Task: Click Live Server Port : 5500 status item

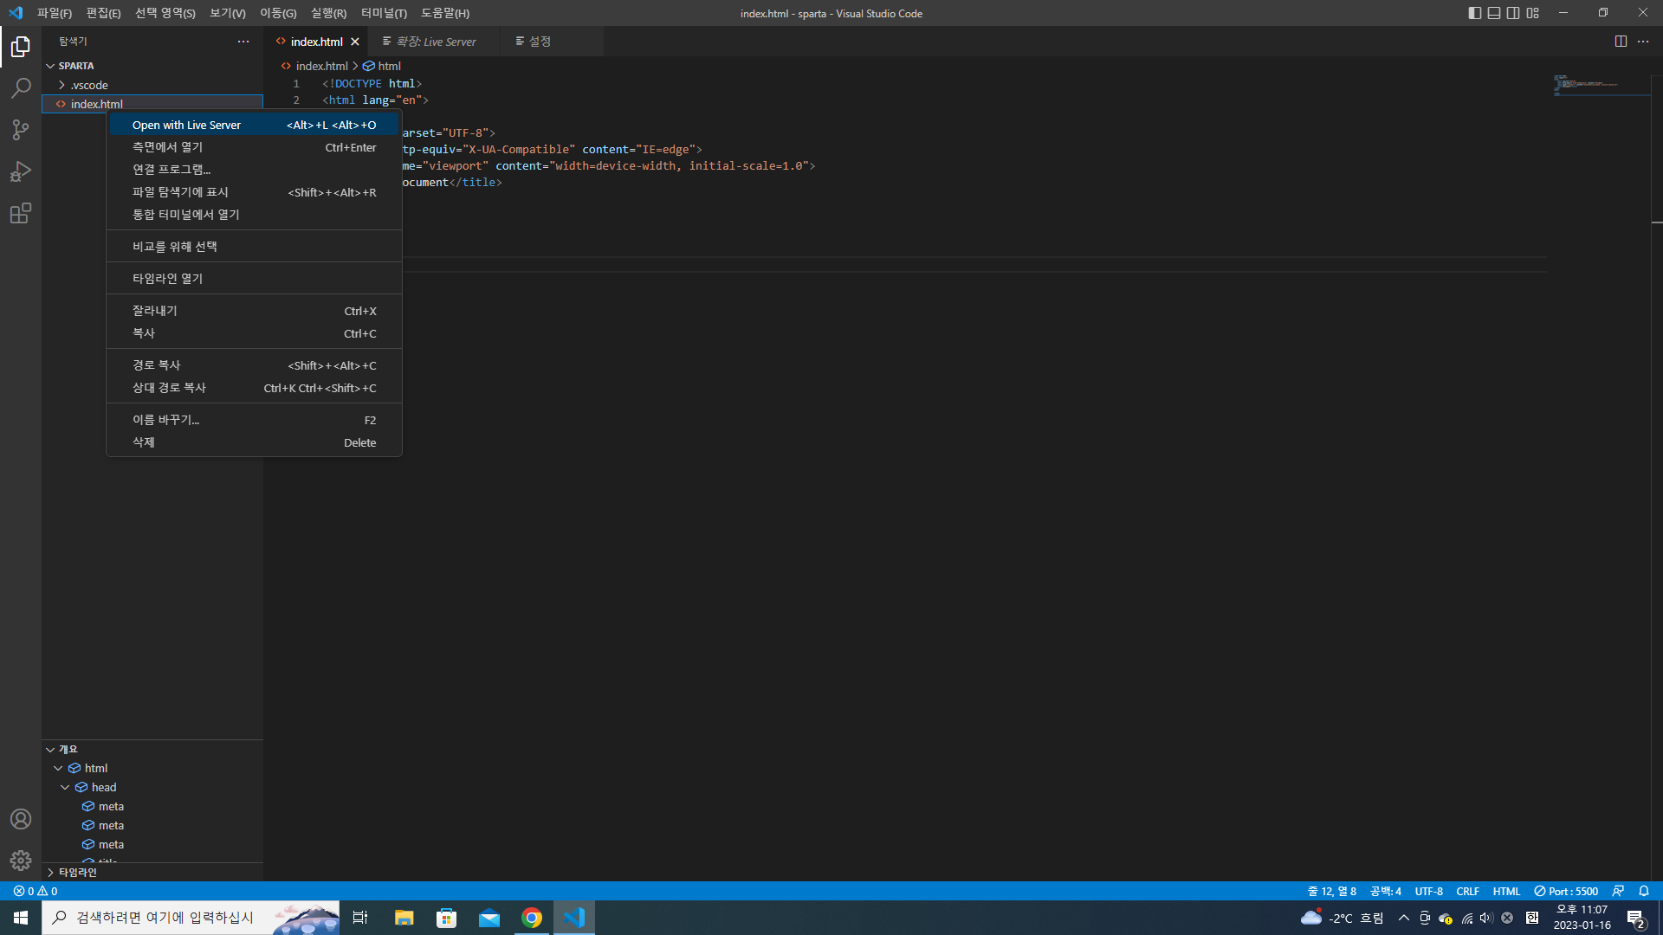Action: click(1566, 891)
